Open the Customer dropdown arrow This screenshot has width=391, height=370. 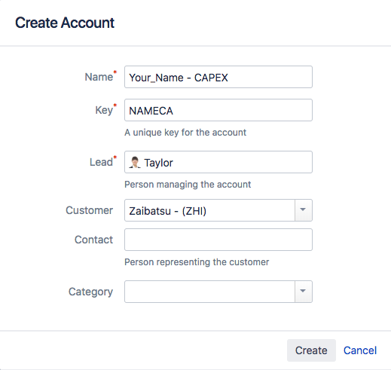click(304, 210)
